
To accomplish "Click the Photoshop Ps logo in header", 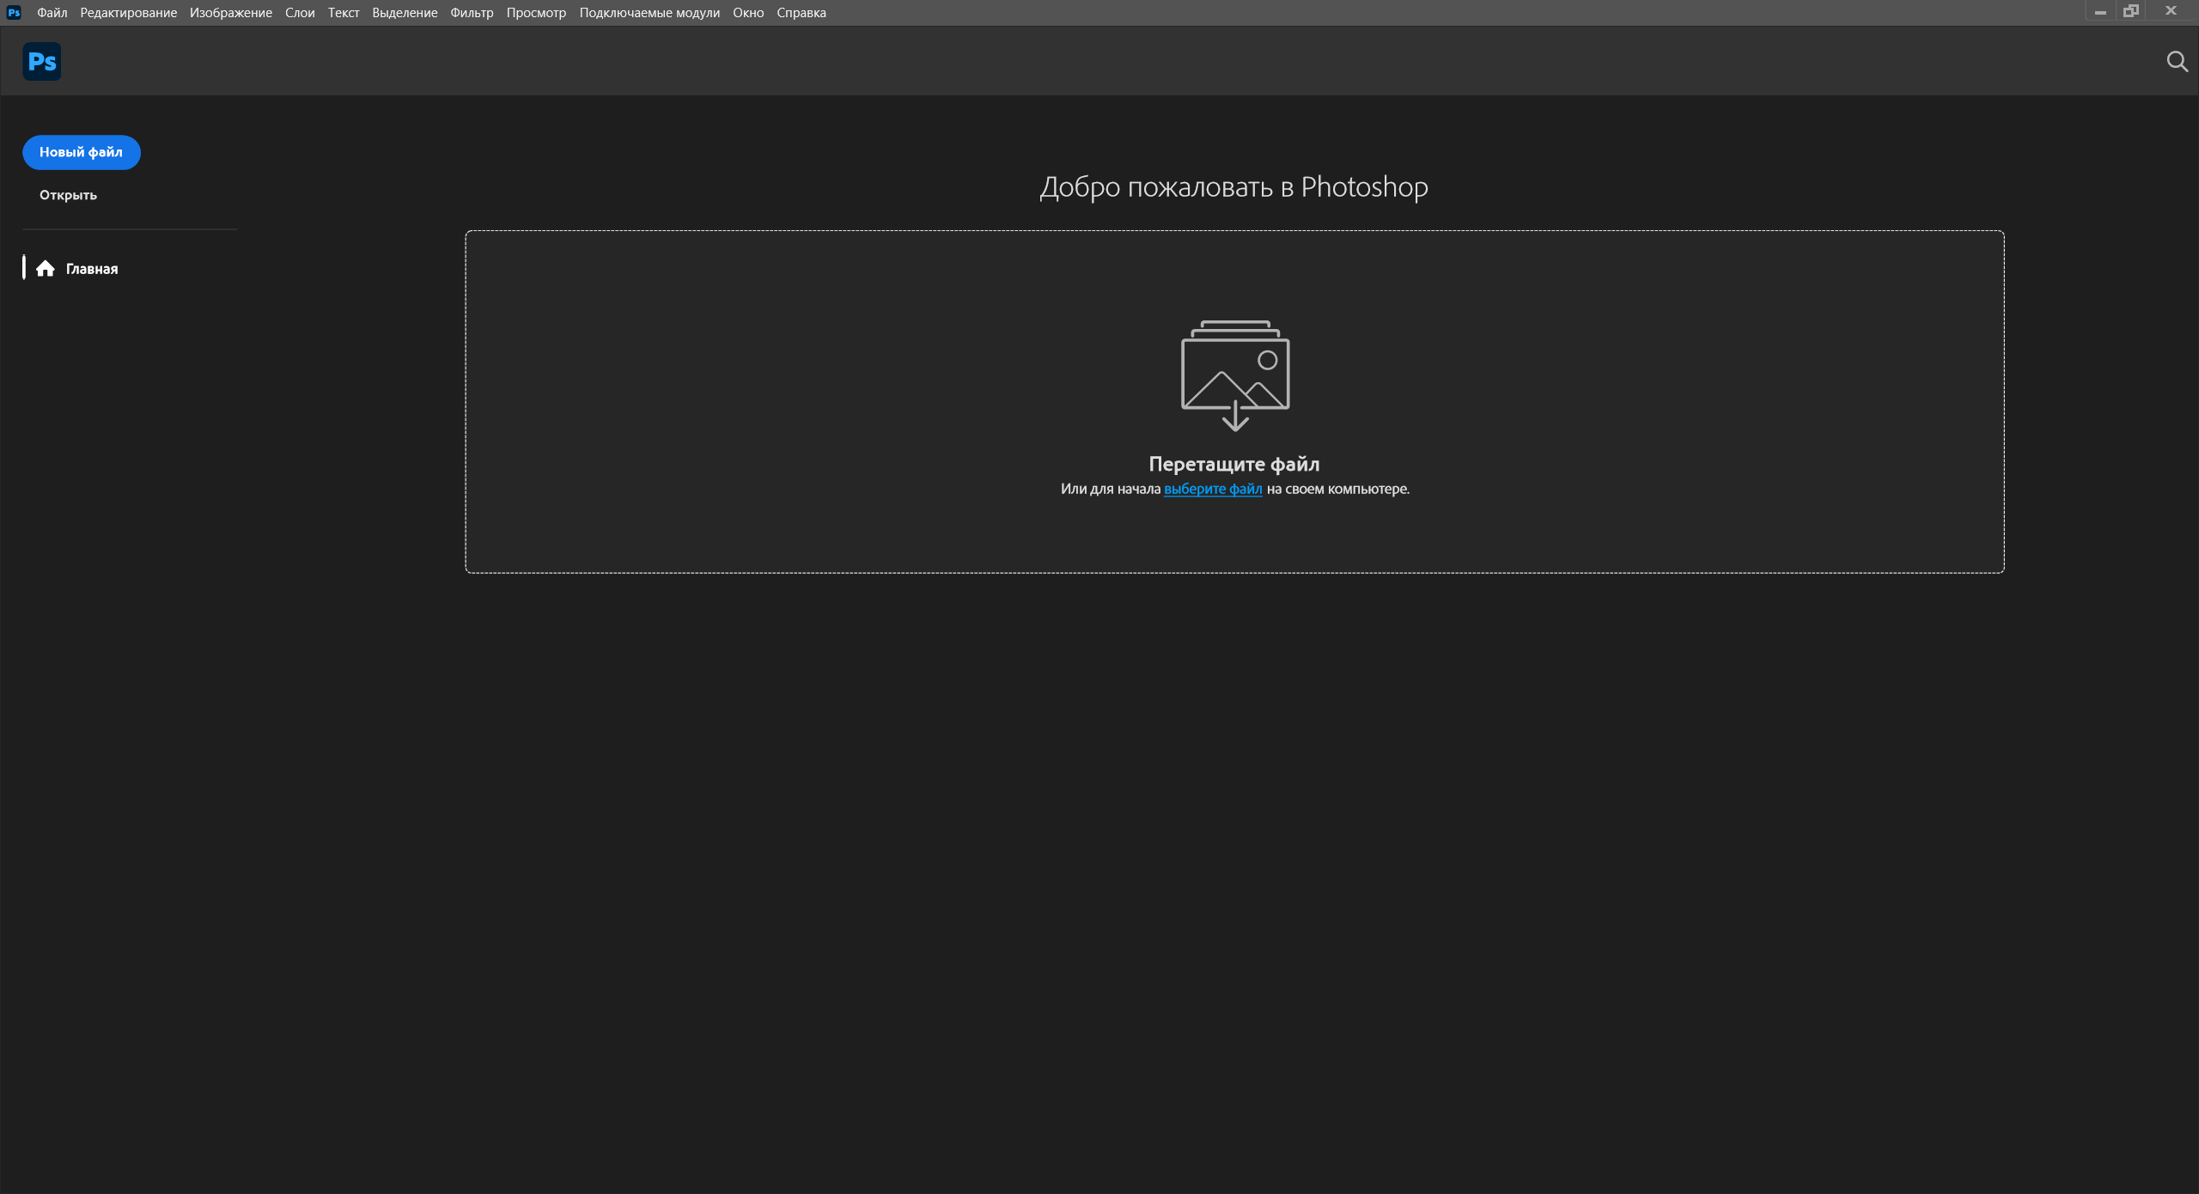I will (x=41, y=61).
